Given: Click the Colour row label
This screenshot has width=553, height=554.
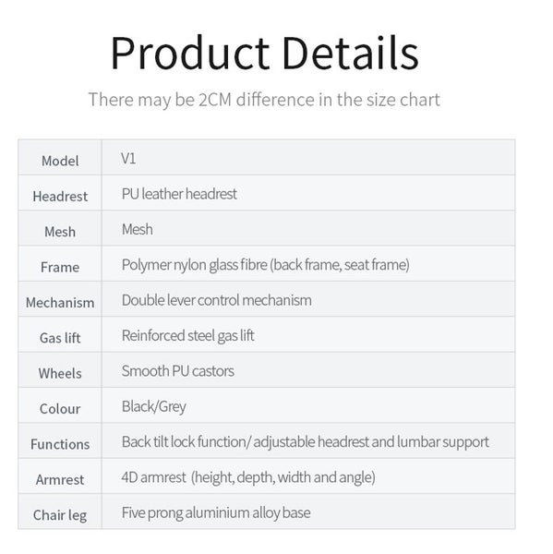Looking at the screenshot, I should (x=60, y=409).
